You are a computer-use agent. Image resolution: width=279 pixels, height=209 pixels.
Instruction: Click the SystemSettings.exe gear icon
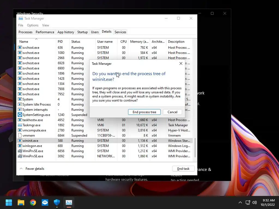pos(20,115)
